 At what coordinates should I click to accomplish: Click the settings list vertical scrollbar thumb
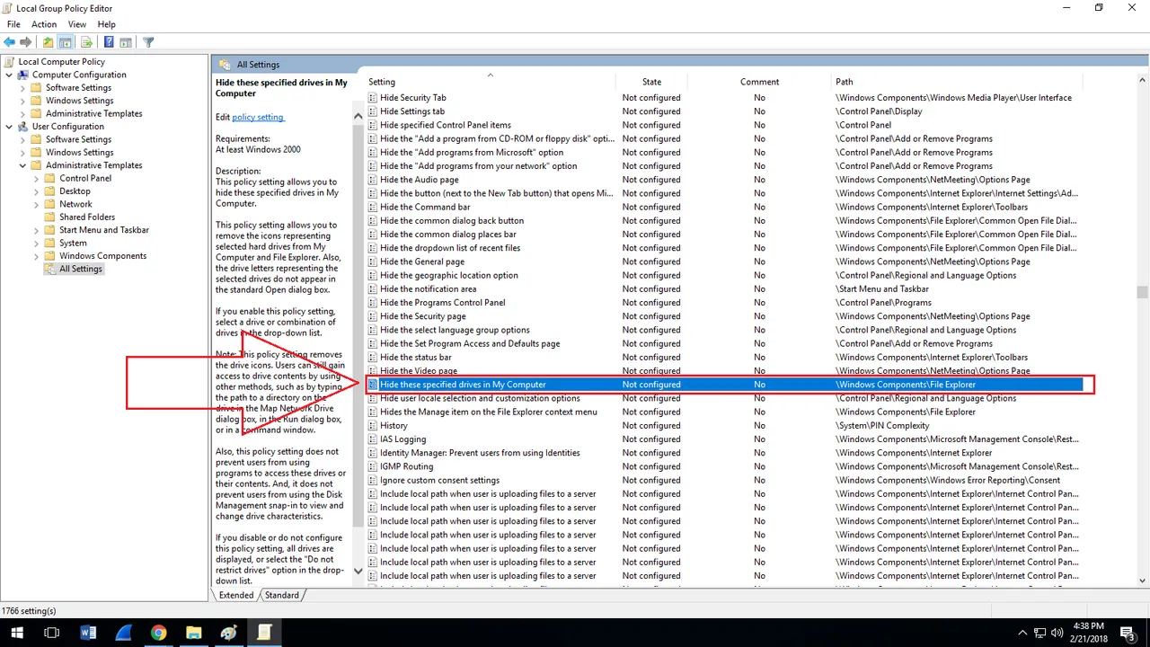pyautogui.click(x=1142, y=292)
